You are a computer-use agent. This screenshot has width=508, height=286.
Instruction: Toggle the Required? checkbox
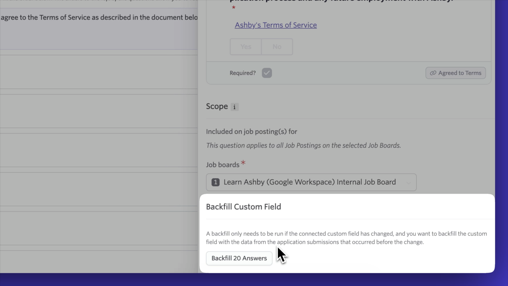267,73
